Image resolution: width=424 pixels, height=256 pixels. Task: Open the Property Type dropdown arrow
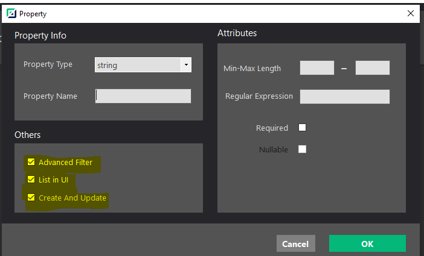(x=186, y=64)
